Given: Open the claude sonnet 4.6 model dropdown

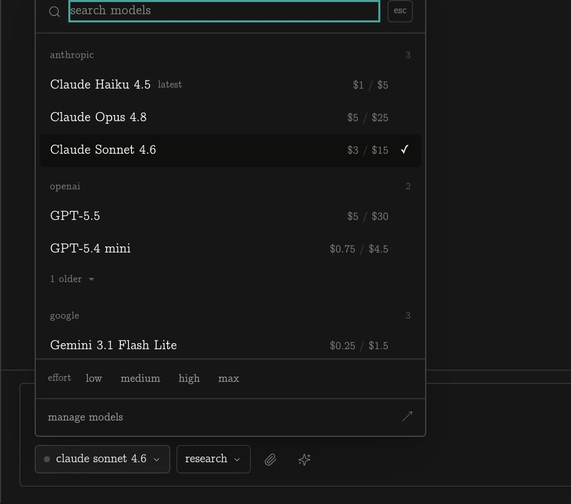Looking at the screenshot, I should tap(102, 459).
